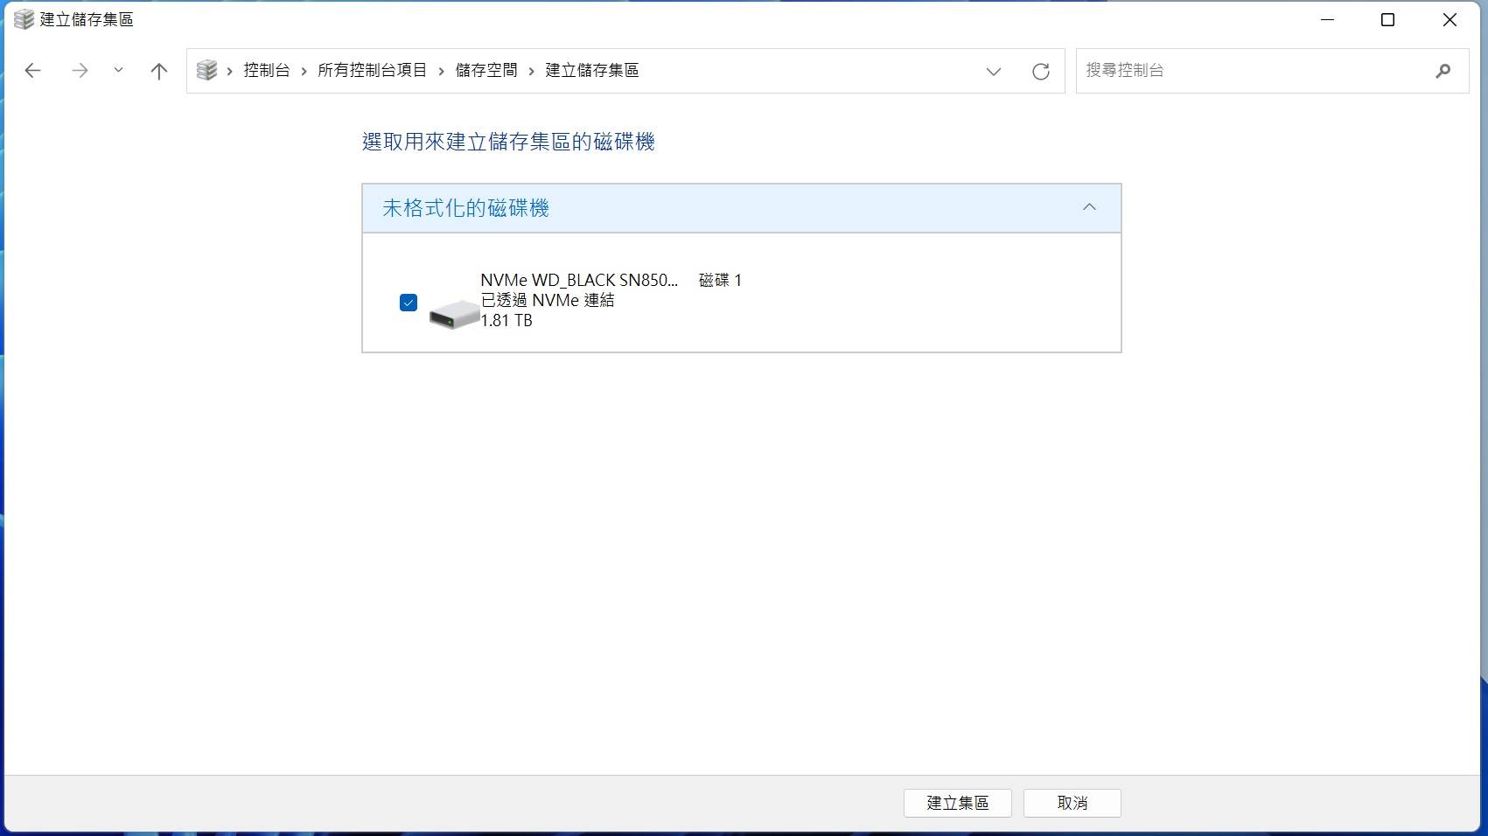Click the 搜尋控制台 search field
The width and height of the screenshot is (1488, 836).
tap(1251, 70)
